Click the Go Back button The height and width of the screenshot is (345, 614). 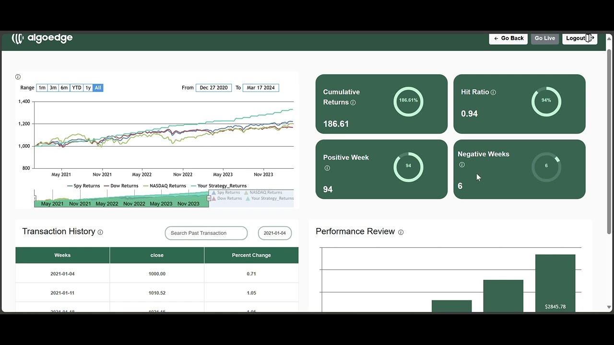pos(508,38)
